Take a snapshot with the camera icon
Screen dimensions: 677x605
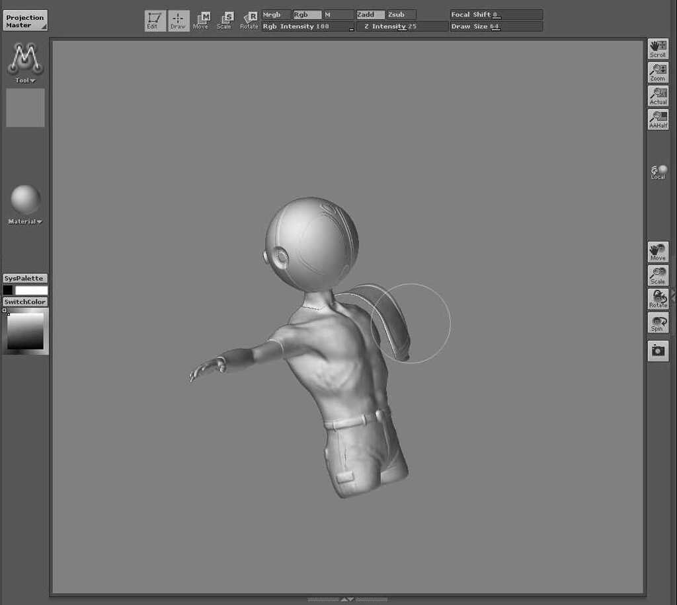(x=658, y=351)
